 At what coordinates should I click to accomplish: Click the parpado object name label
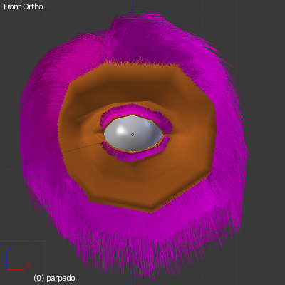[x=61, y=278]
